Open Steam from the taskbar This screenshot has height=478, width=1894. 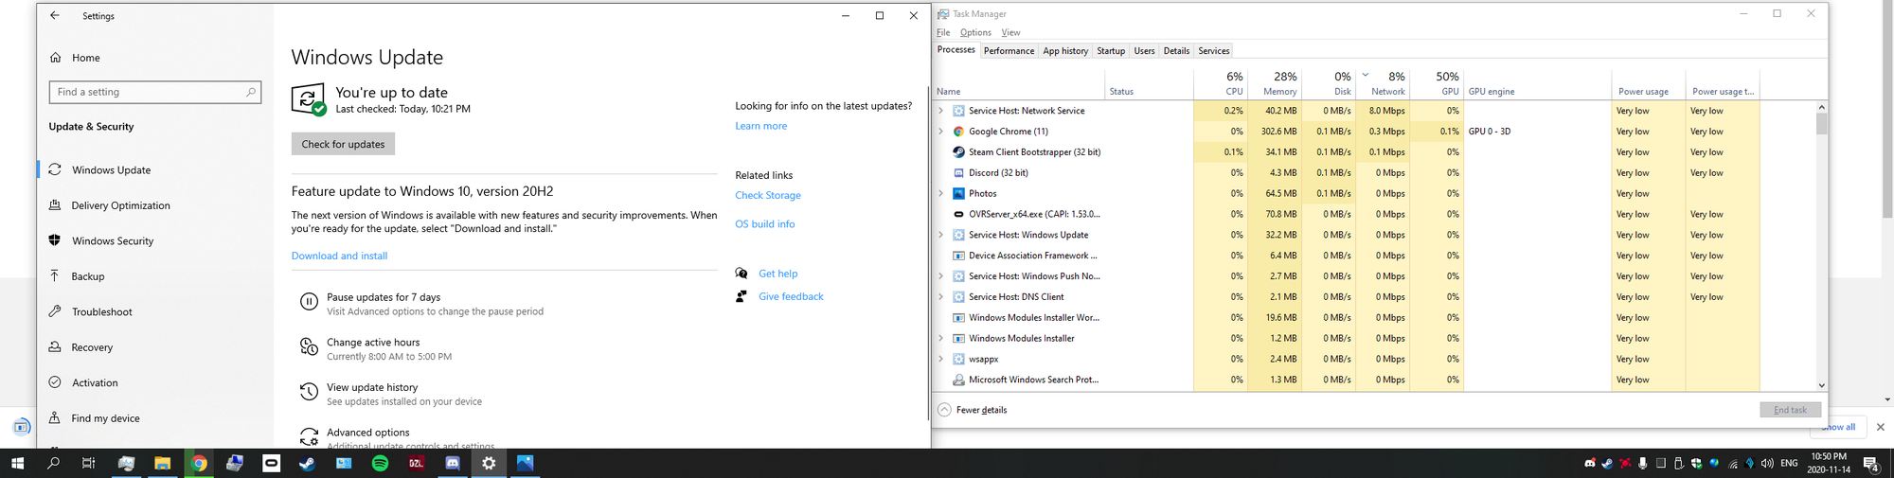pos(308,464)
